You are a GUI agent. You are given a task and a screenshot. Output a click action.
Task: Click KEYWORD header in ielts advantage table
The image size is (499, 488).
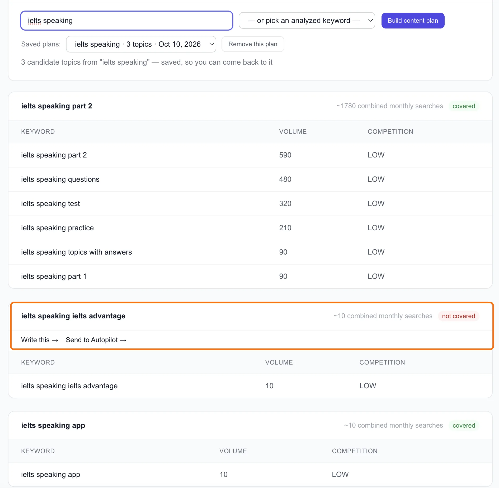(38, 362)
